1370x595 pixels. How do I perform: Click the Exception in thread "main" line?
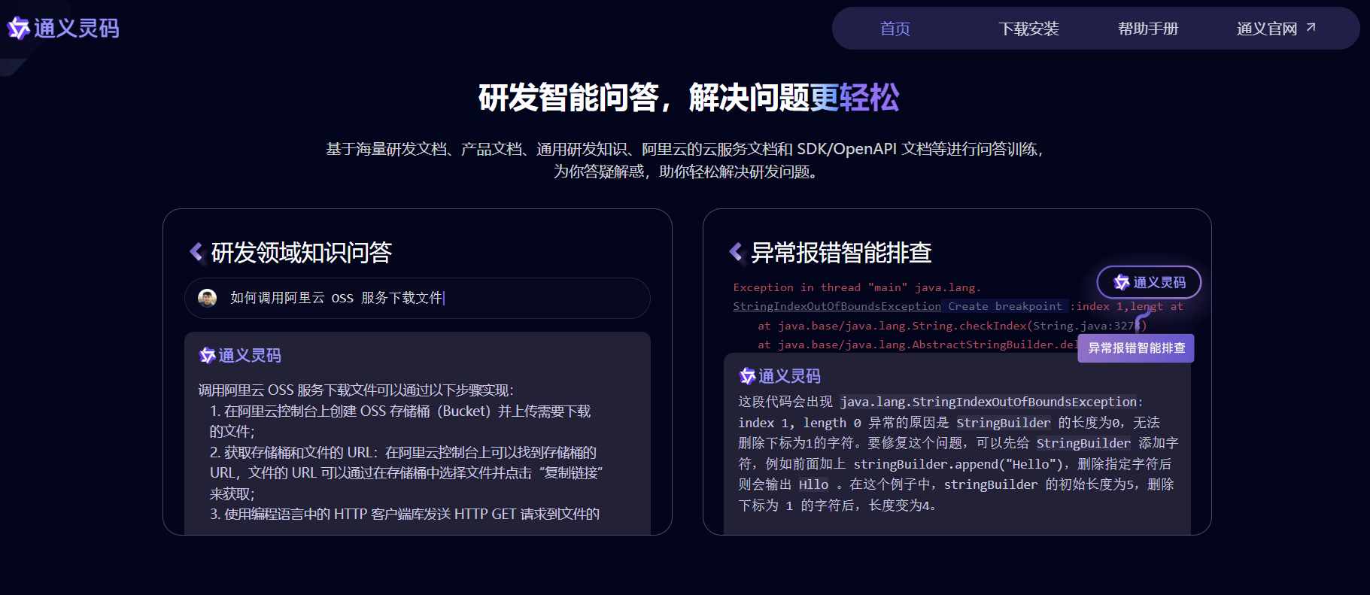coord(857,287)
